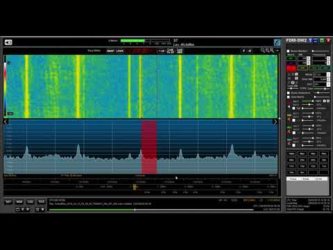Screen dimensions: 333x250
Task: Click the pen tool icon near the S-meter
Action: coord(277,42)
